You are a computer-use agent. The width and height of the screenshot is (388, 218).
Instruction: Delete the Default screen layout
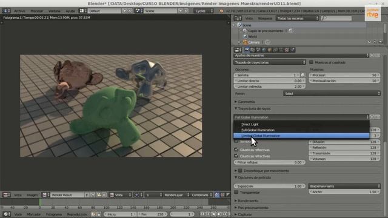click(130, 11)
